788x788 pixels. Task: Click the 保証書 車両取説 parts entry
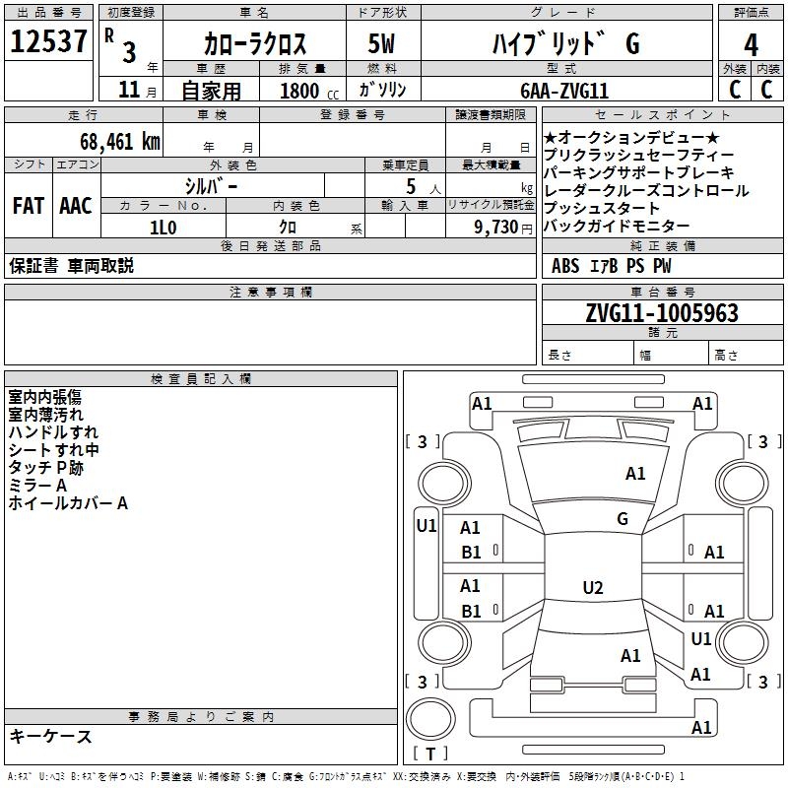71,266
